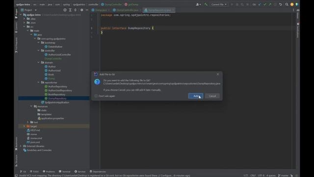Viewport: 314px width, 177px height.
Task: Click the orange IDE updates icon
Action: 292,4
